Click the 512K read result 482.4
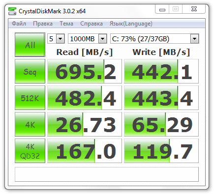 point(85,98)
